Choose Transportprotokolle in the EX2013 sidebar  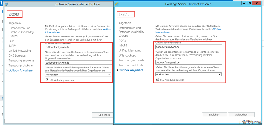click(21, 65)
